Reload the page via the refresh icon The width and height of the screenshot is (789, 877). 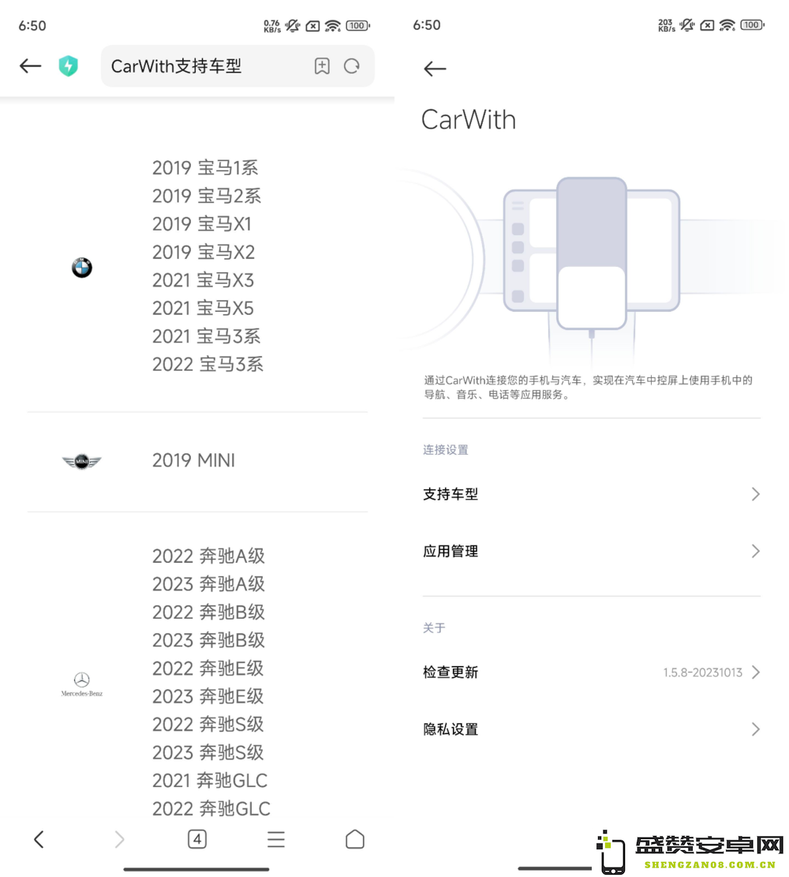[352, 66]
